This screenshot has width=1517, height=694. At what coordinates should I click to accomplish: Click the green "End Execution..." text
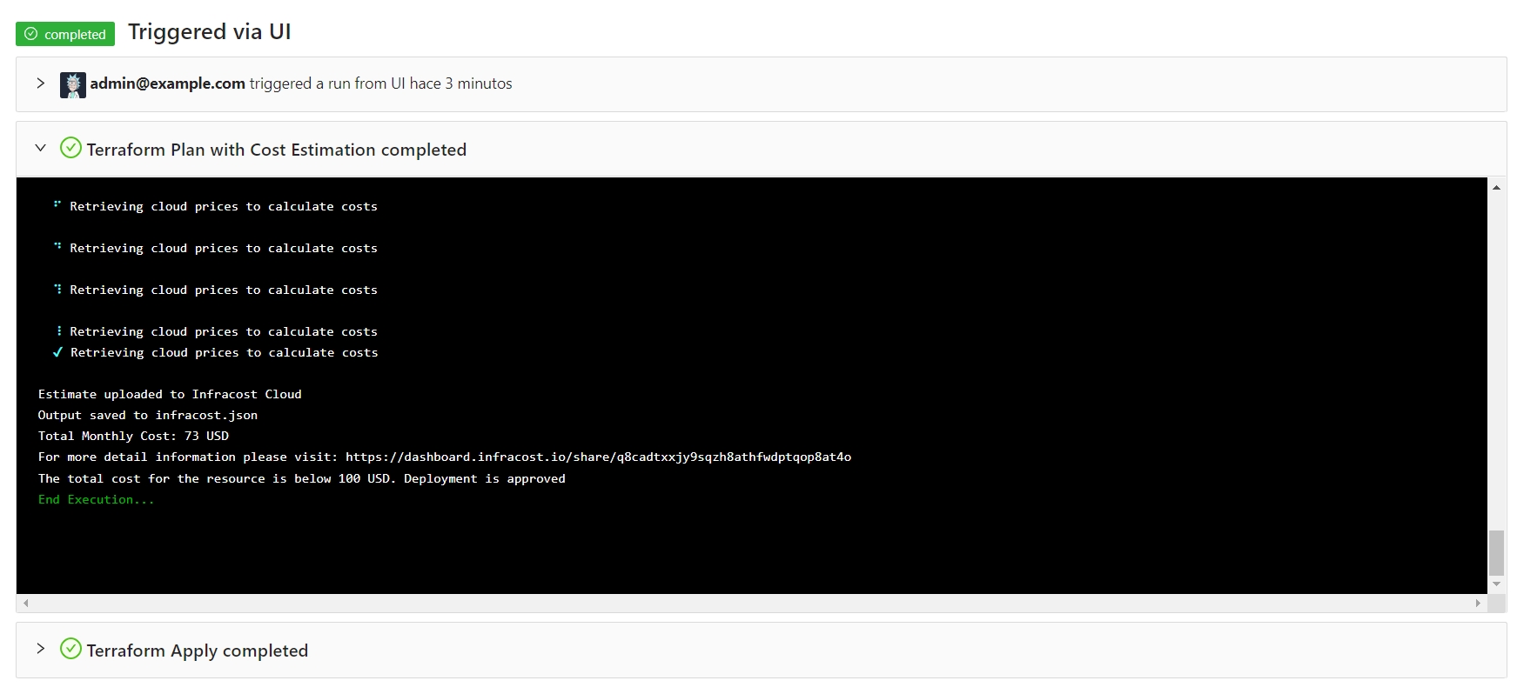click(x=96, y=500)
